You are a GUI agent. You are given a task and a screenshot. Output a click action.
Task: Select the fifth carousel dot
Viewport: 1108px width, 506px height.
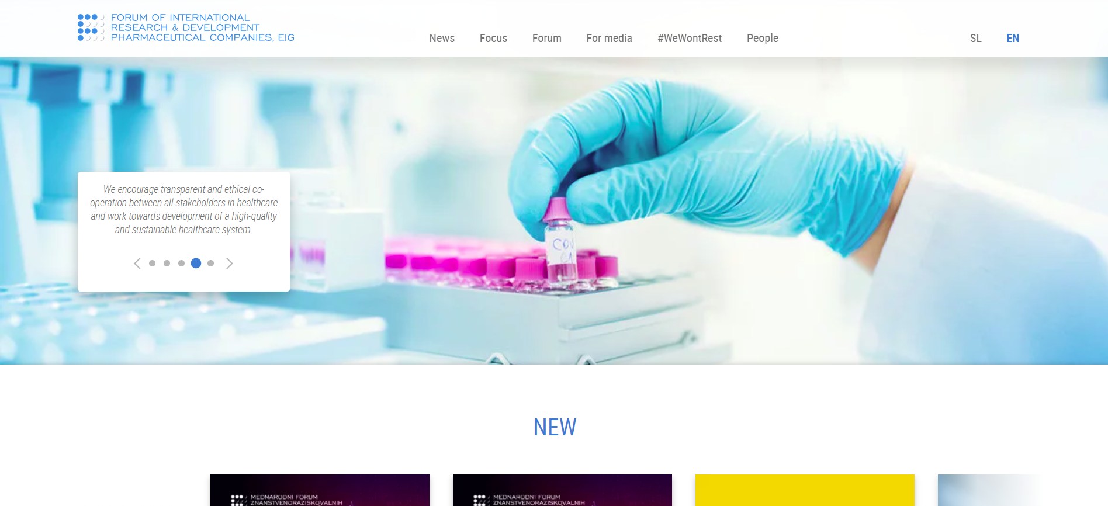211,264
